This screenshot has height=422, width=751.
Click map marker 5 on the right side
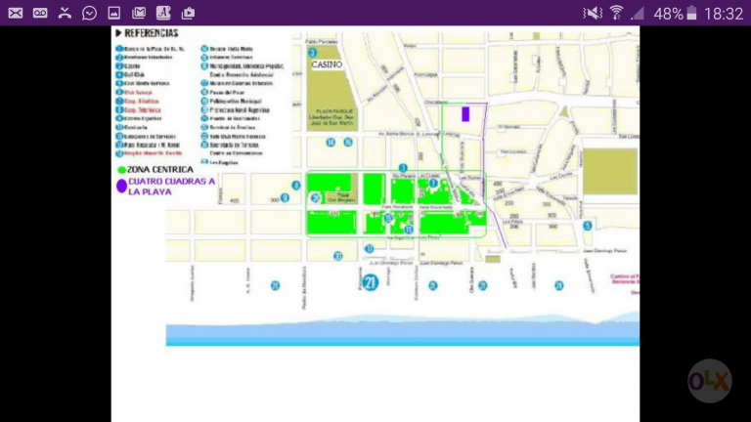click(587, 226)
